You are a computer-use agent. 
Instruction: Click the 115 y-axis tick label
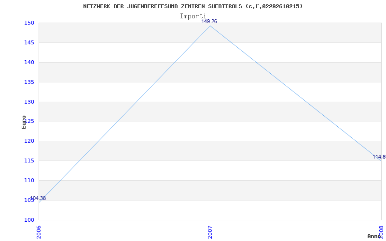(29, 161)
